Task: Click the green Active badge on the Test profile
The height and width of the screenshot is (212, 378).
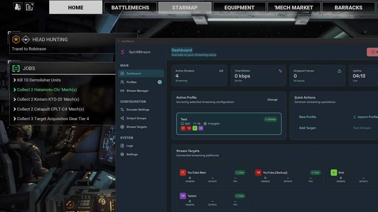Action: pyautogui.click(x=271, y=119)
